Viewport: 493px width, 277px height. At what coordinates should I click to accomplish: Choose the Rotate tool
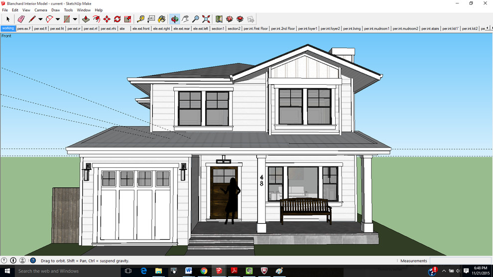coord(117,19)
